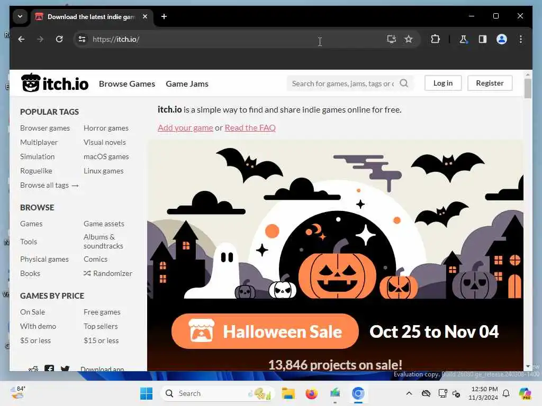Filter games With demo
Screen dimensions: 542x406
[x=38, y=326]
